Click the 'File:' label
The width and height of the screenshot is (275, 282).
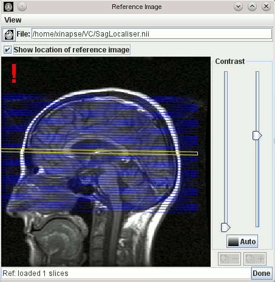(23, 34)
